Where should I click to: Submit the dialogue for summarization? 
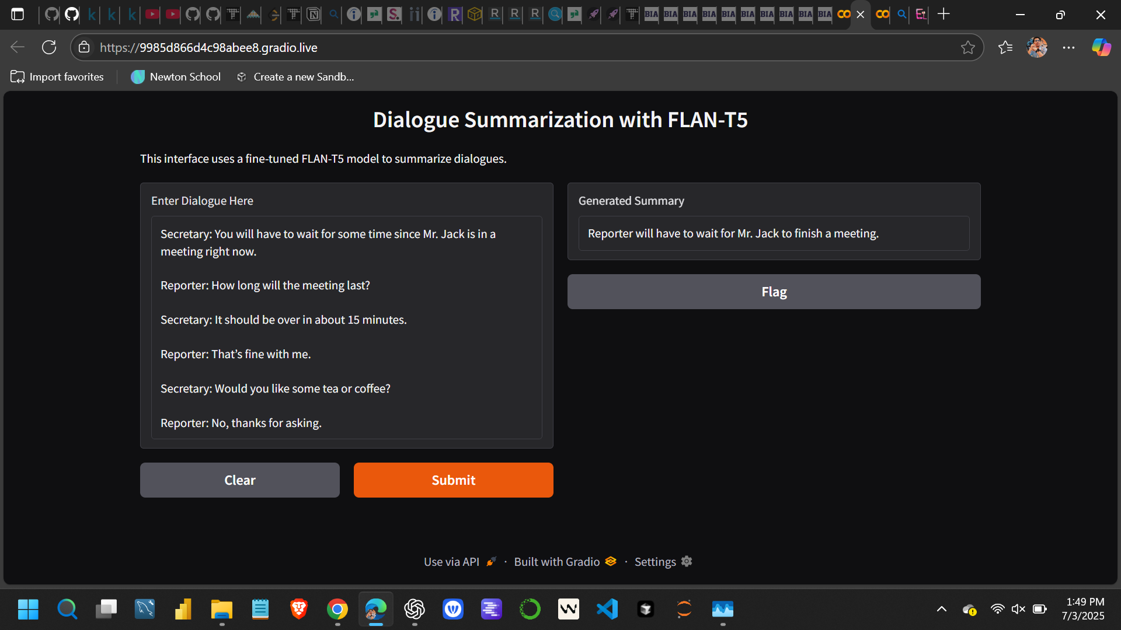453,480
